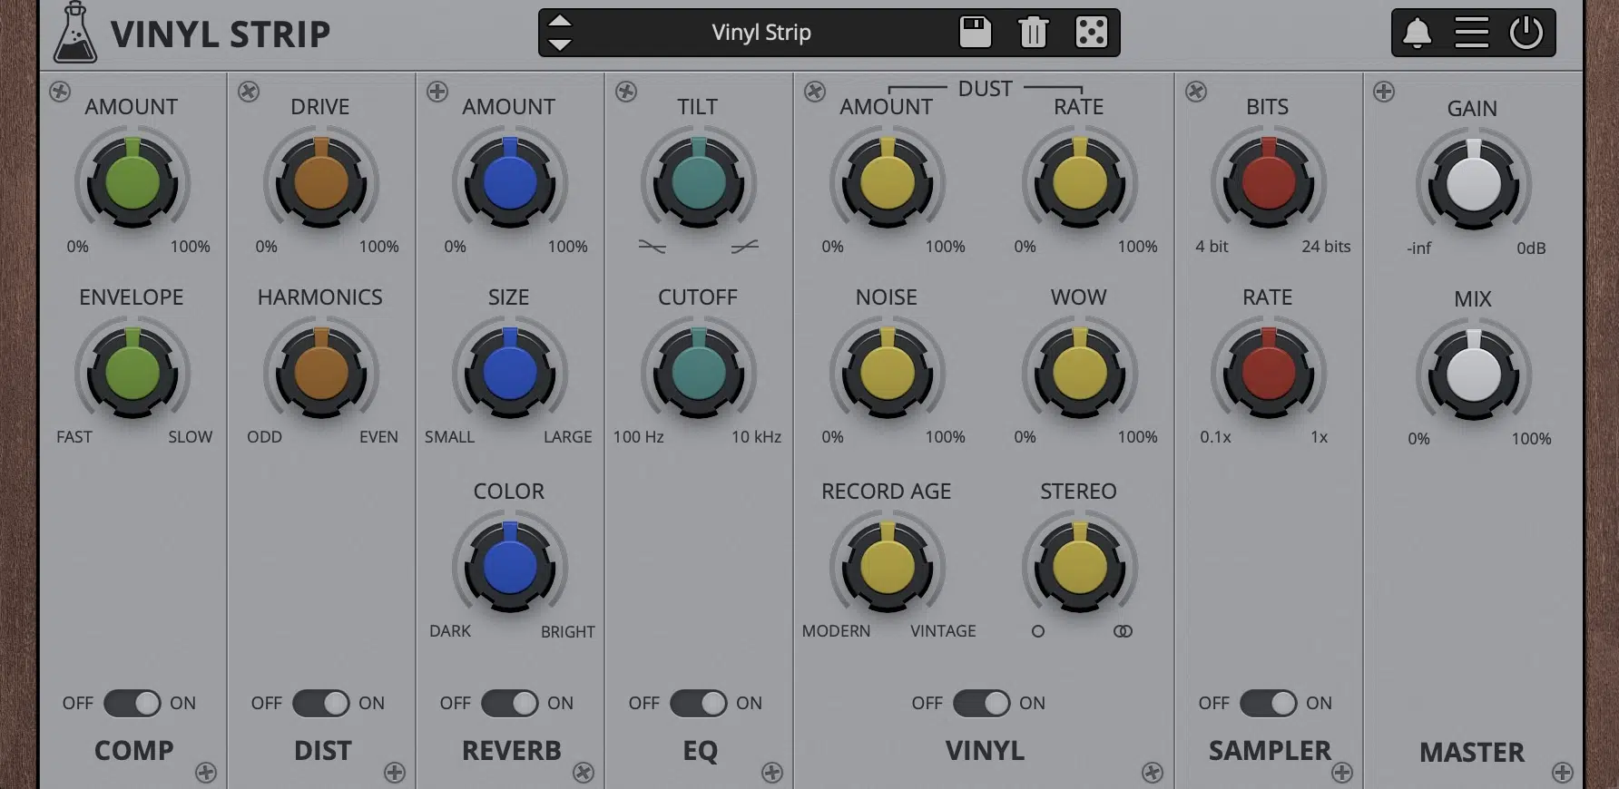Toggle plugin power button
The height and width of the screenshot is (789, 1619).
click(x=1526, y=33)
